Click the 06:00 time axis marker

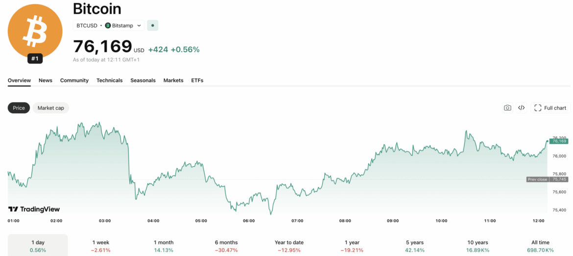coord(249,221)
